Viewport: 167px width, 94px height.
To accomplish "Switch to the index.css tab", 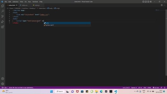I will [25, 5].
